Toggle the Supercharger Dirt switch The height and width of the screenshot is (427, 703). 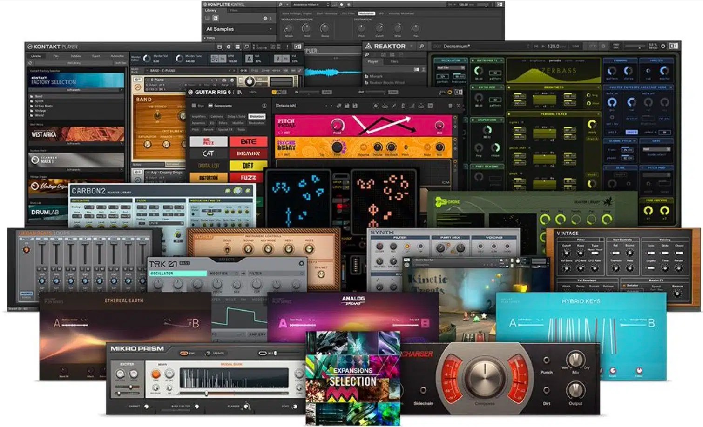[x=546, y=391]
